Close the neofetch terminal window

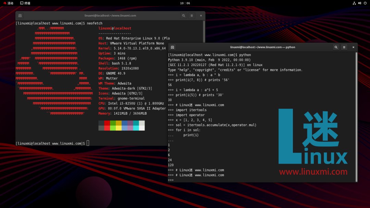tap(201, 16)
